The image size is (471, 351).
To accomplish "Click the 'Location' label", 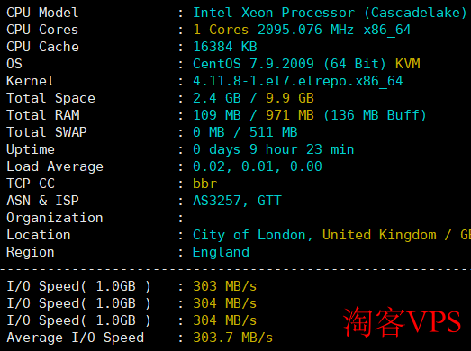I will (x=39, y=235).
